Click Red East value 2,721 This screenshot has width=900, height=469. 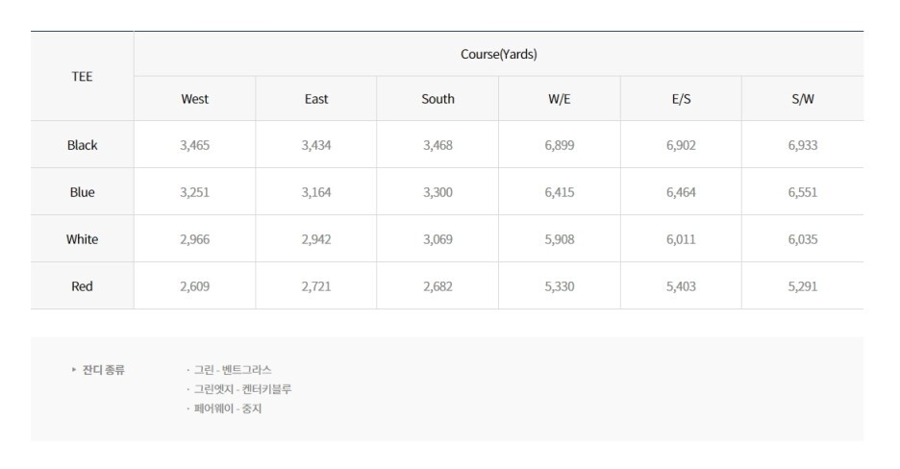point(316,286)
